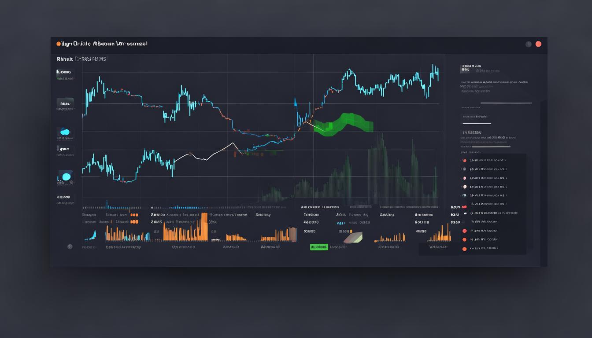592x338 pixels.
Task: Open the blue cloud indicator icon in the sidebar
Action: coord(65,131)
